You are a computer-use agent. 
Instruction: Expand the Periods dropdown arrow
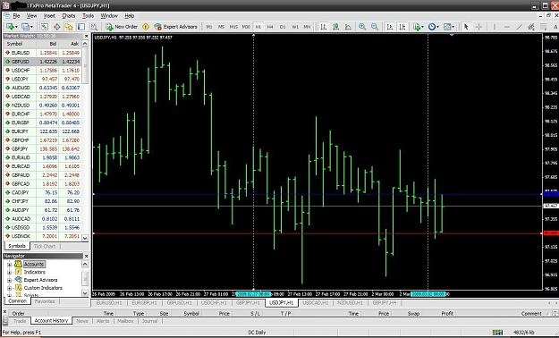tap(437, 27)
